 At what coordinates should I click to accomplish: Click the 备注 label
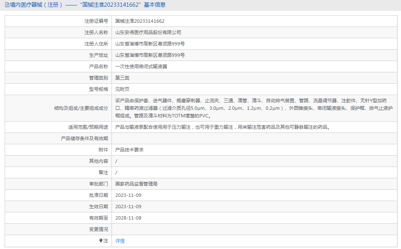(104, 172)
